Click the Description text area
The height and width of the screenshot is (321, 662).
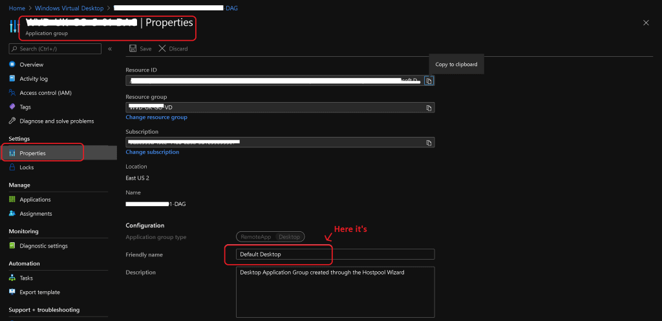pos(336,292)
